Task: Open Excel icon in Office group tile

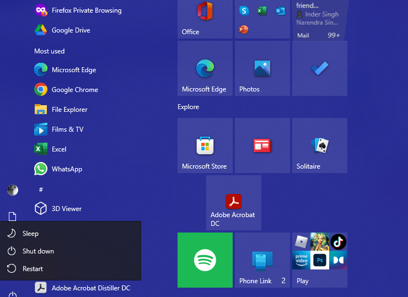Action: [x=262, y=10]
